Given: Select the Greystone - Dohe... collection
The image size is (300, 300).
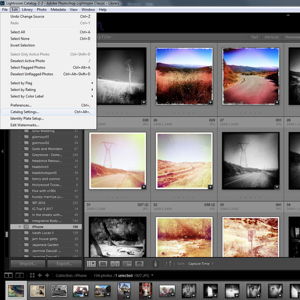Looking at the screenshot, I should point(46,155).
